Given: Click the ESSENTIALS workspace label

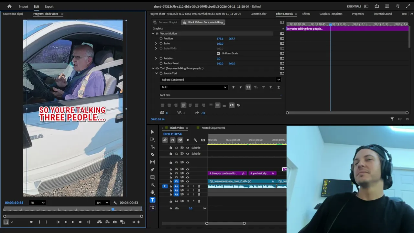Looking at the screenshot, I should click(354, 6).
